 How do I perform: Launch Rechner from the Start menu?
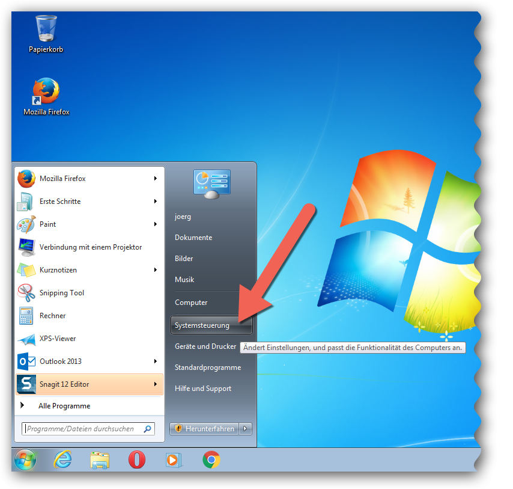[52, 316]
